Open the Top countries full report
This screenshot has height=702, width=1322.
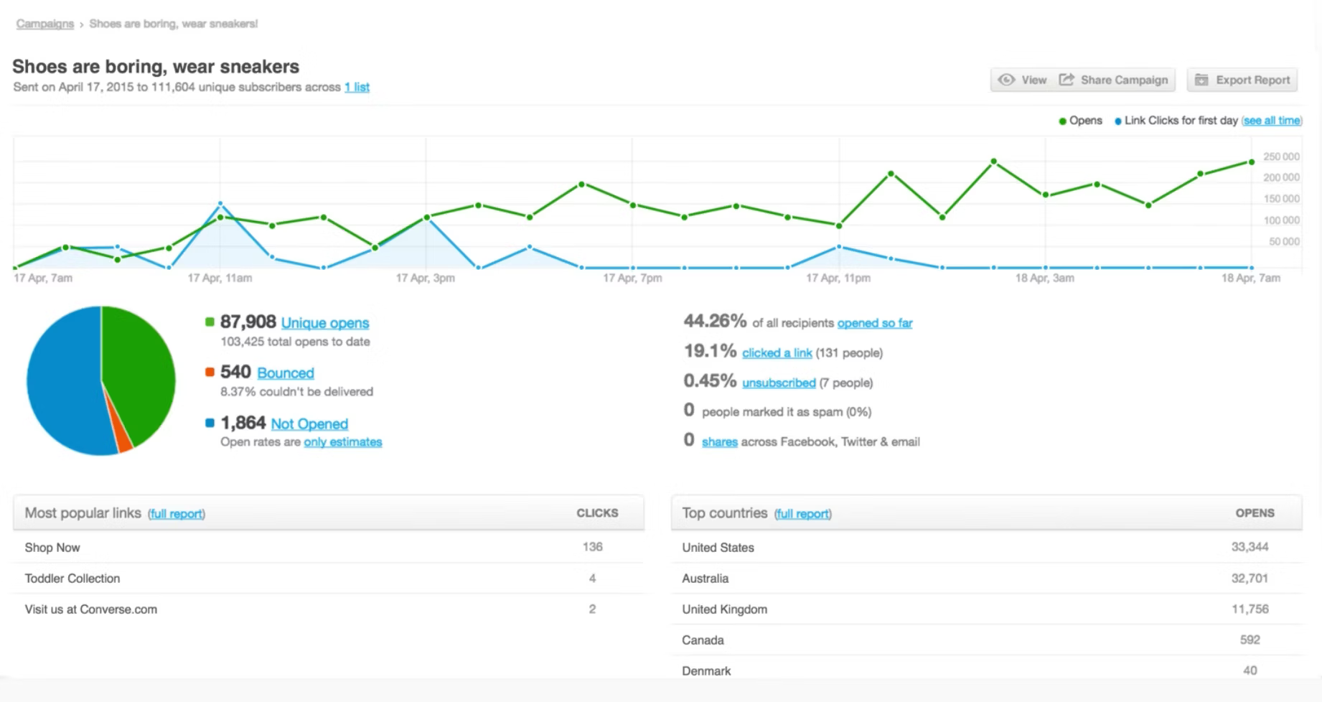point(802,513)
